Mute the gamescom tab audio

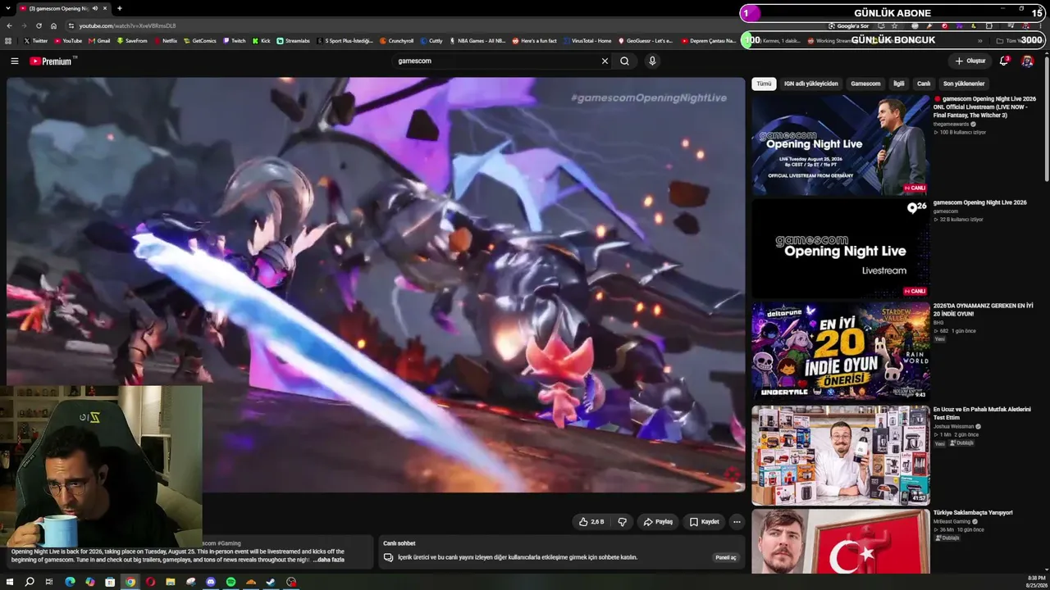[95, 8]
